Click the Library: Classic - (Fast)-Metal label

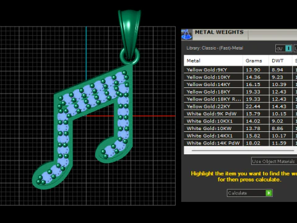coord(215,48)
